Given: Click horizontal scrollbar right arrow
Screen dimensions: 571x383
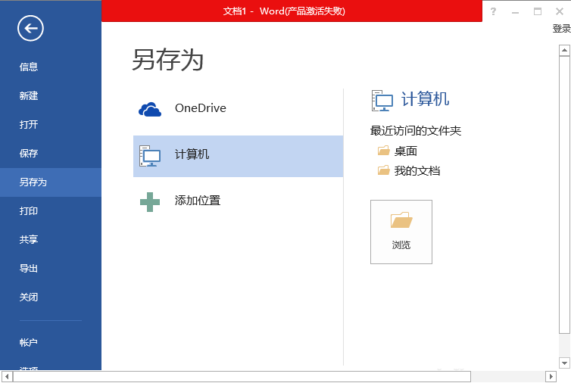Looking at the screenshot, I should [x=551, y=376].
